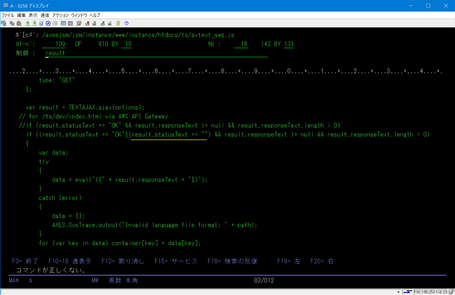
Task: Play macro using the green-flag icon
Action: 103,23
